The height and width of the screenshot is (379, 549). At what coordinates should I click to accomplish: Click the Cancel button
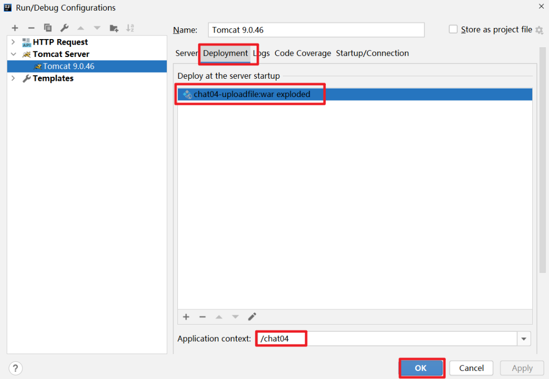pos(471,368)
